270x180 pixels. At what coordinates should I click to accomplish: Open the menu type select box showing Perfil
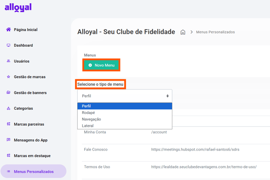coord(125,96)
